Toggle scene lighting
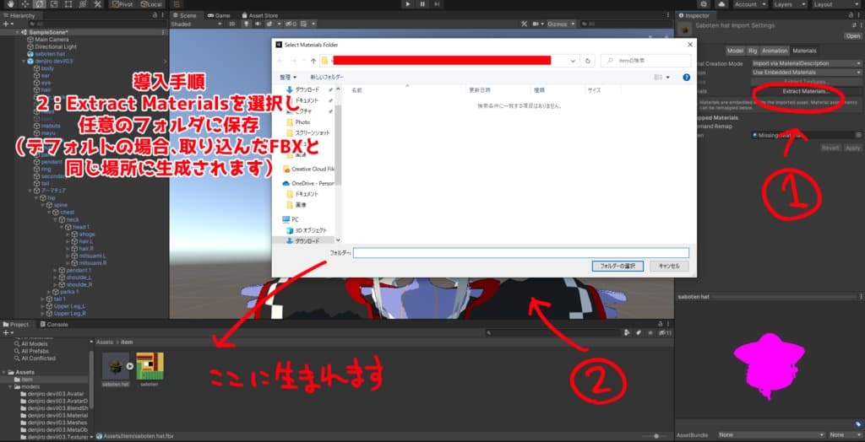The image size is (865, 442). (244, 24)
